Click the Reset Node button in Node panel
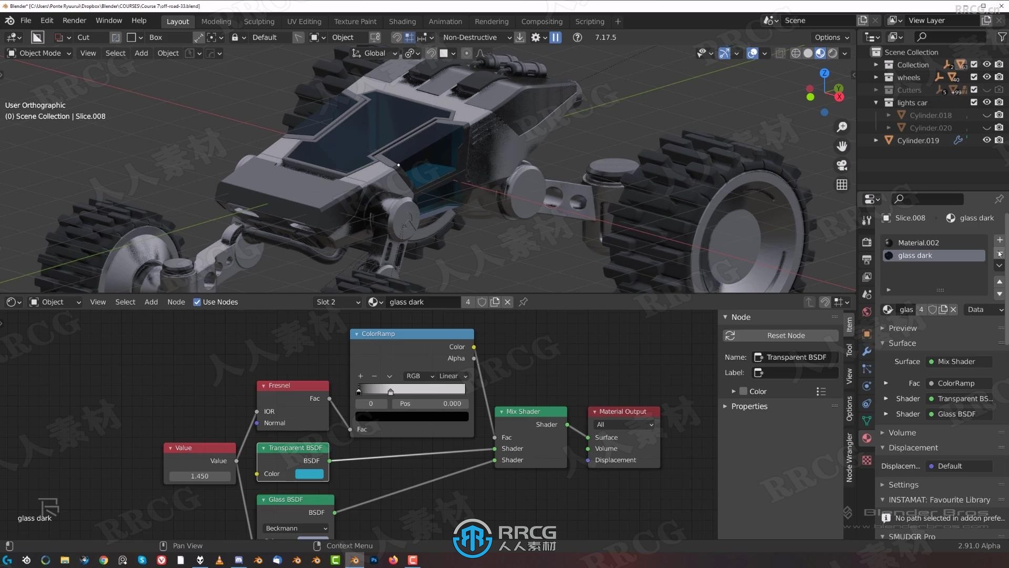Viewport: 1009px width, 568px height. click(785, 335)
